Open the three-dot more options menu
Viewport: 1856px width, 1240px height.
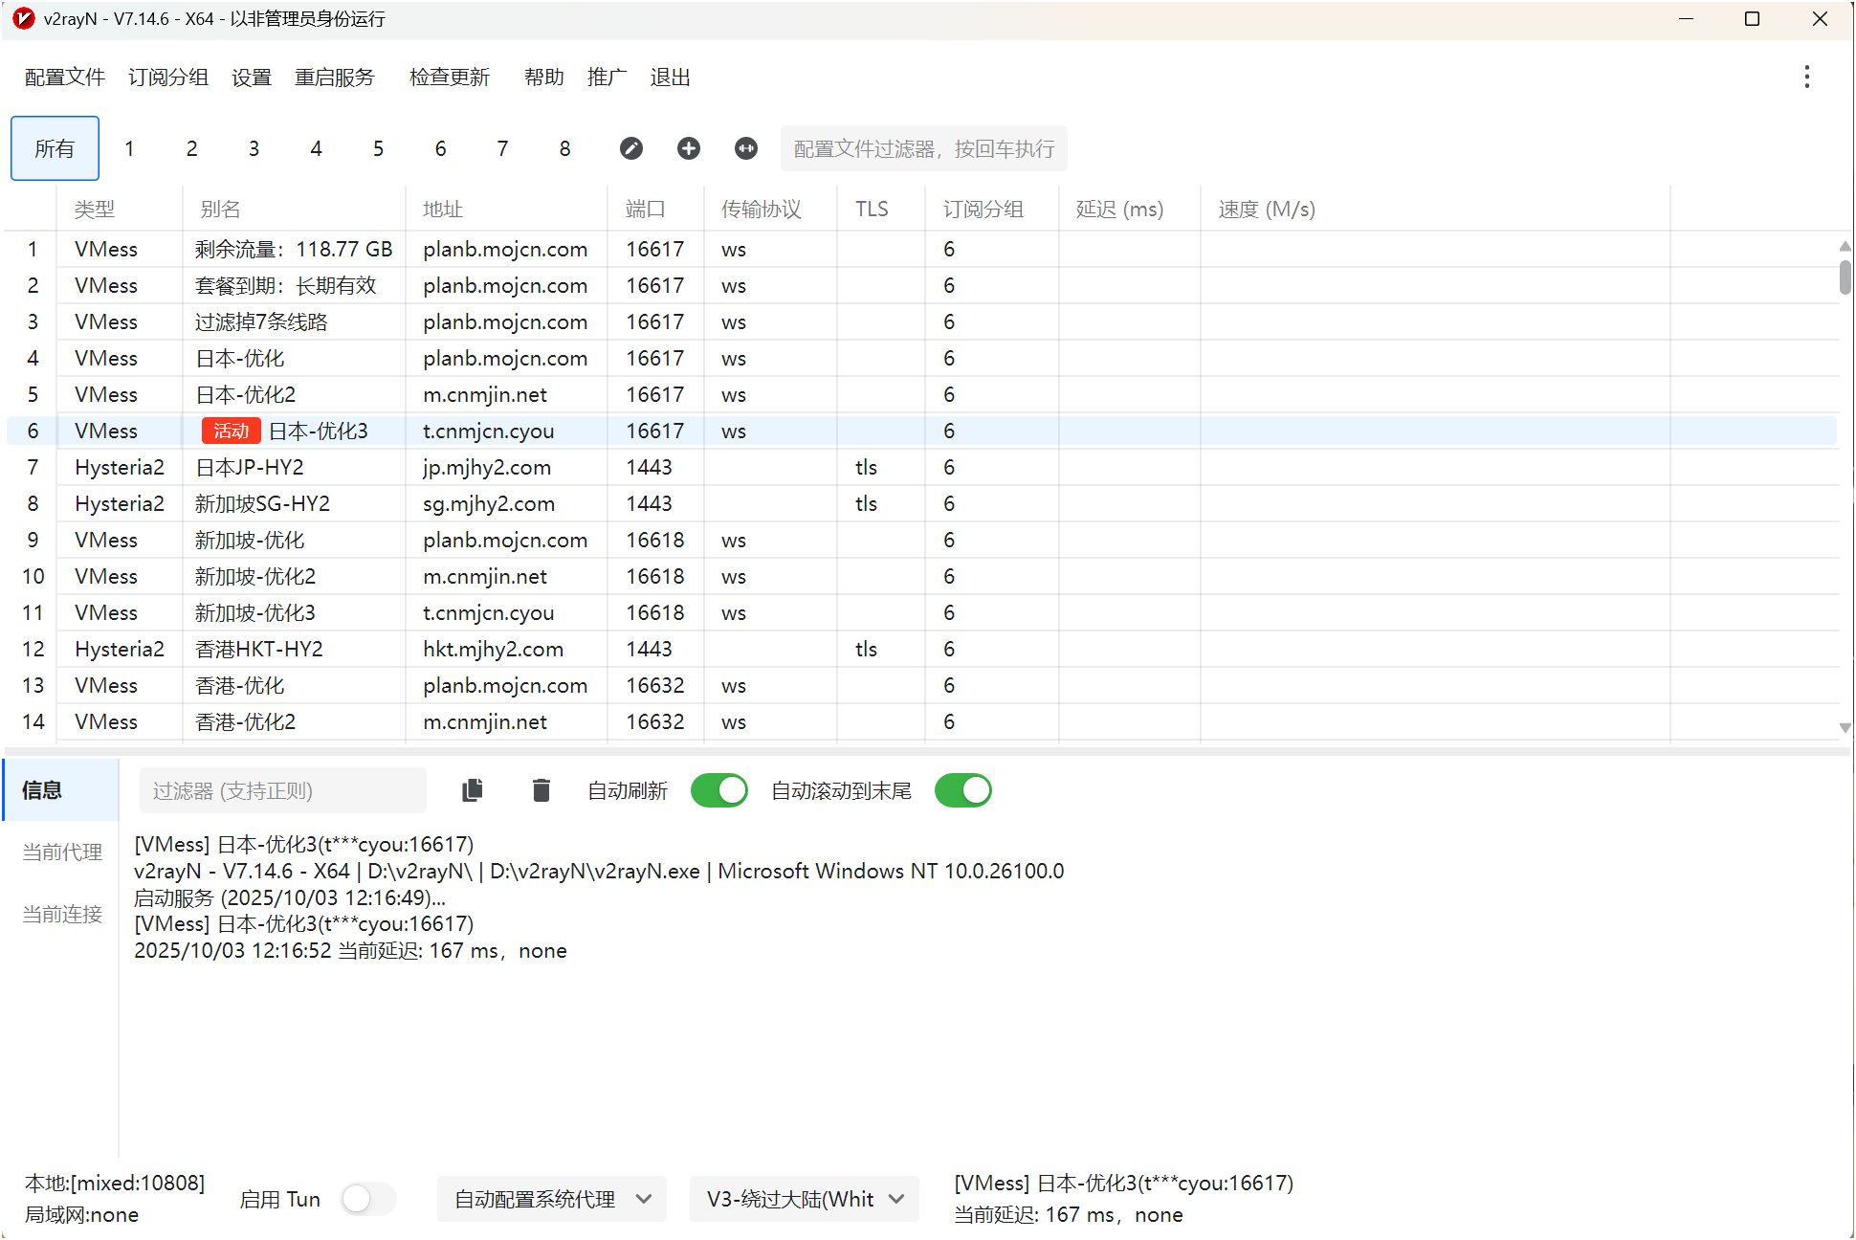pos(1806,77)
